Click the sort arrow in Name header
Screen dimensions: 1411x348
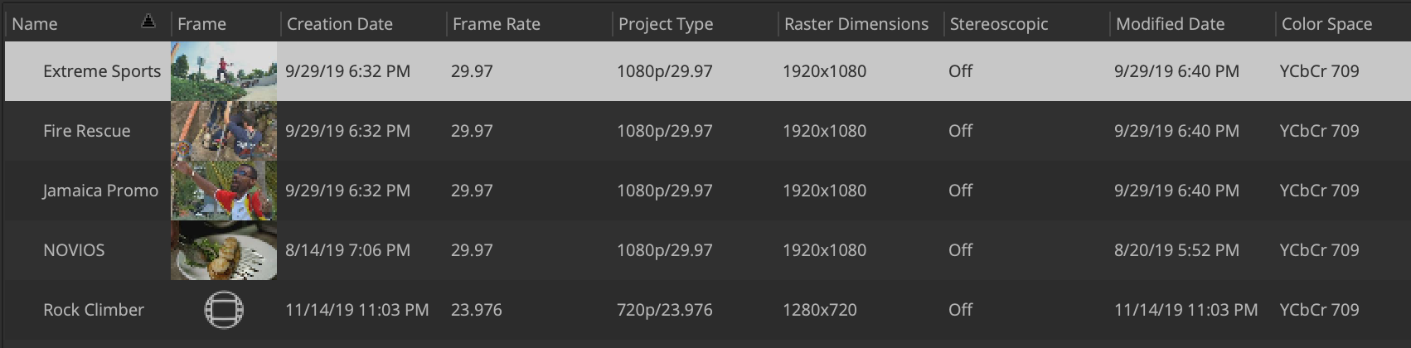coord(148,22)
